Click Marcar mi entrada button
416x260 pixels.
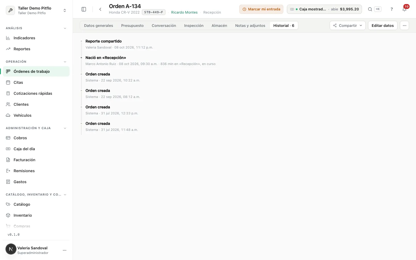[x=261, y=9]
